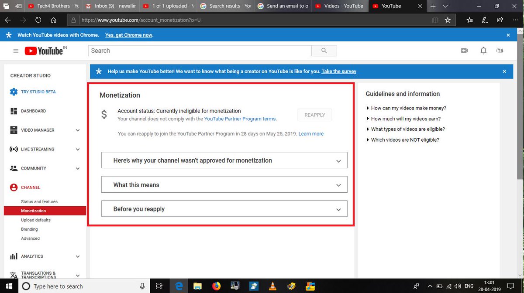
Task: Switch to the Search results tab
Action: 225,6
